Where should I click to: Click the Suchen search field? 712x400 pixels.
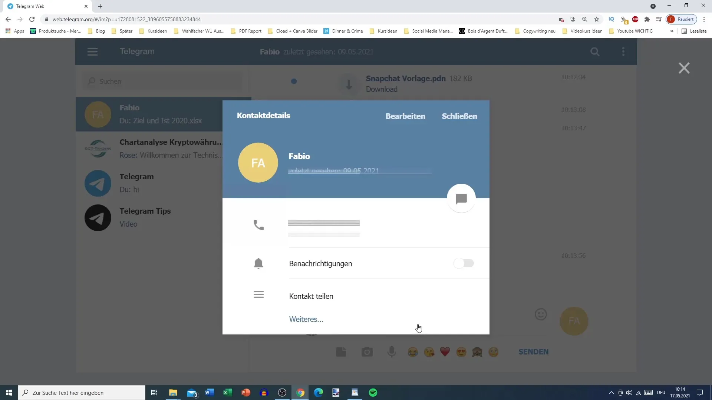click(x=162, y=81)
